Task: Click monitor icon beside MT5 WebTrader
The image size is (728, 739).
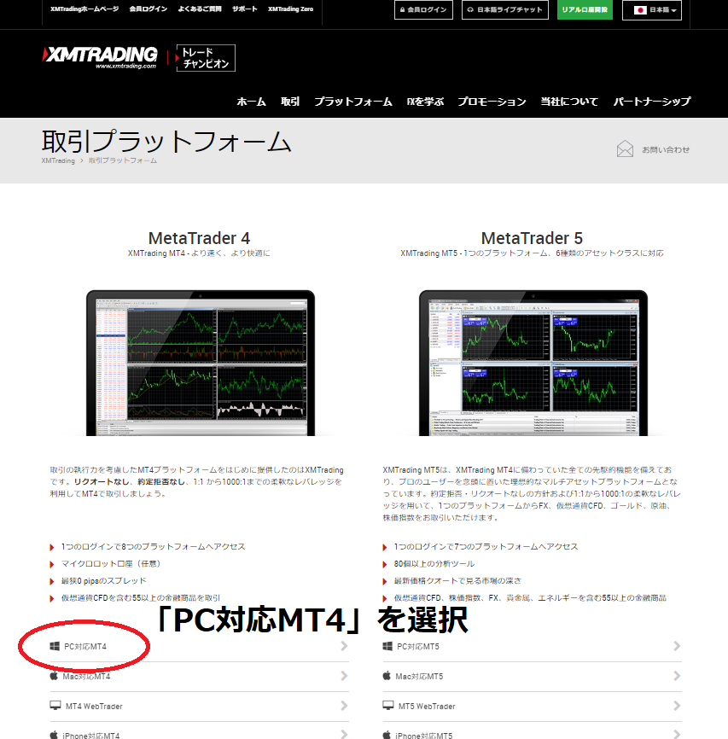Action: coord(388,706)
